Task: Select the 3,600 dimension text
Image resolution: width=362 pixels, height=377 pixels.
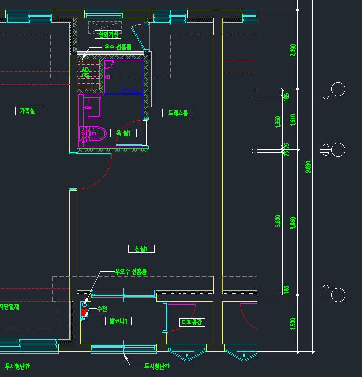Action: [278, 221]
